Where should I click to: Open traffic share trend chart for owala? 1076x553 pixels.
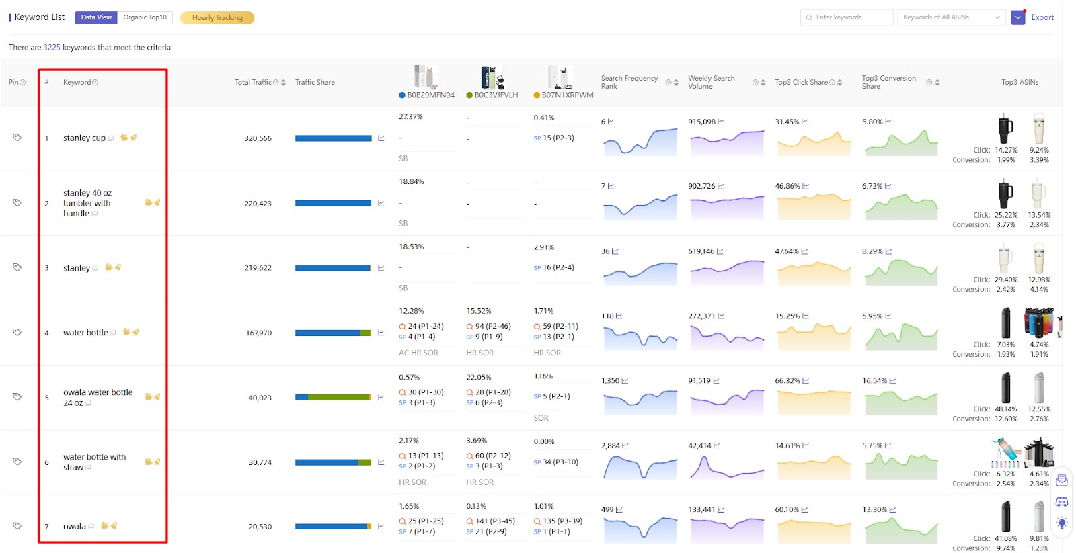click(x=381, y=527)
